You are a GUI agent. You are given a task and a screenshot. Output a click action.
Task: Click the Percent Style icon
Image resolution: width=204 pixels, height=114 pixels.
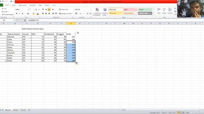coord(80,14)
